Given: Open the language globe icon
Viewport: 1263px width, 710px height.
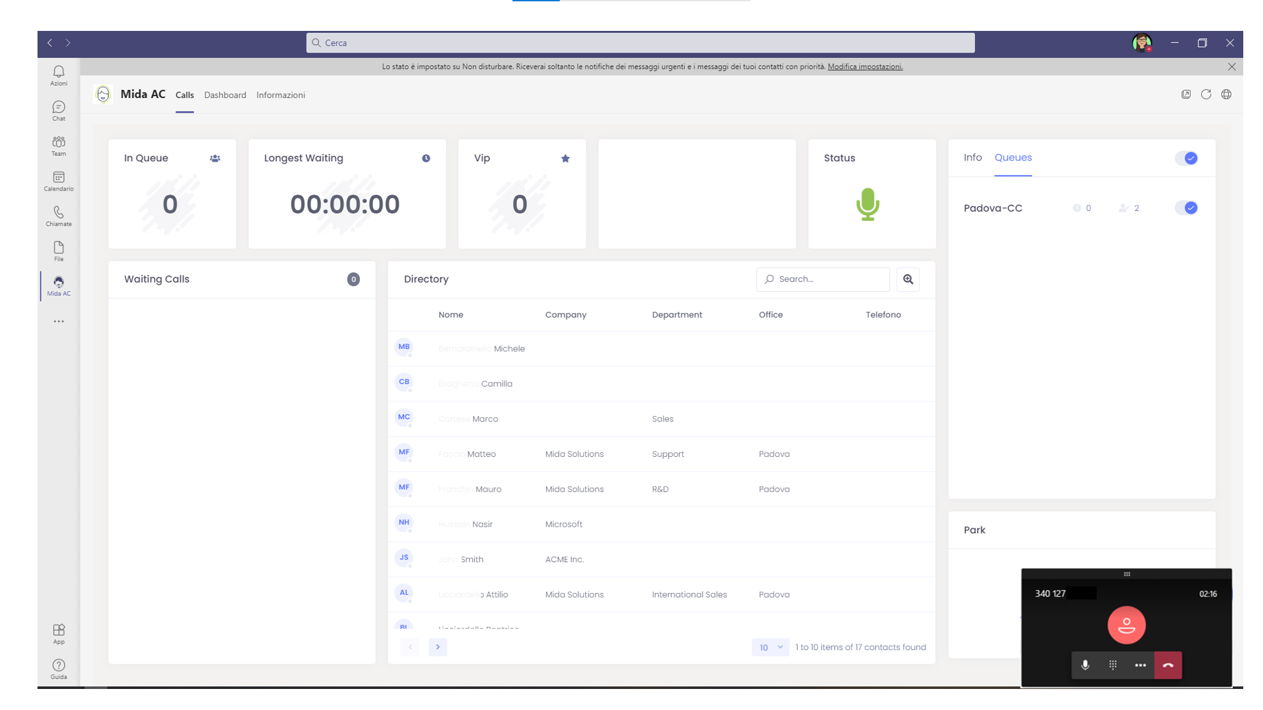Looking at the screenshot, I should [1227, 95].
